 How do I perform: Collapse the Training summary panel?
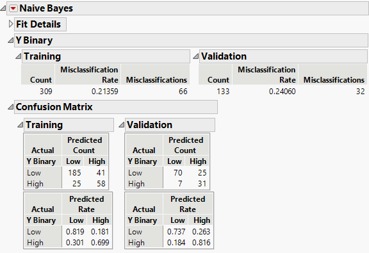[x=19, y=56]
